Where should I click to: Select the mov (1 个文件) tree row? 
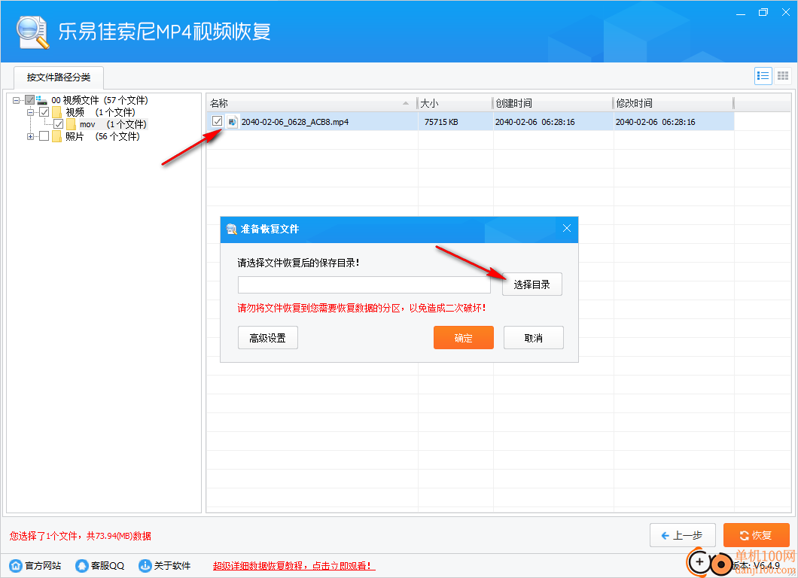[x=113, y=124]
